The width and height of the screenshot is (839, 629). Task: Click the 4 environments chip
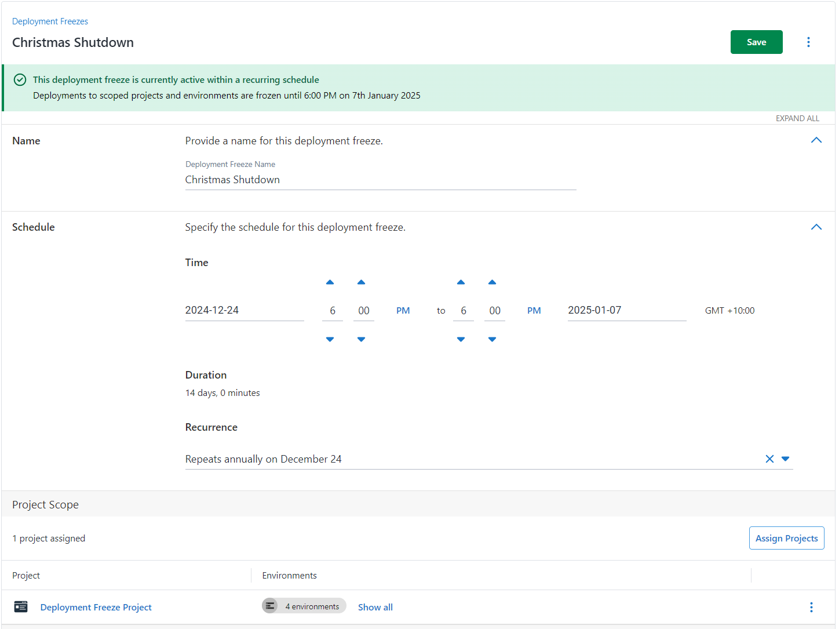(304, 606)
